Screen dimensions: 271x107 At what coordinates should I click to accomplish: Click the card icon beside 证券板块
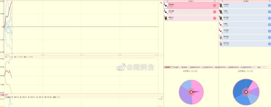221,5
